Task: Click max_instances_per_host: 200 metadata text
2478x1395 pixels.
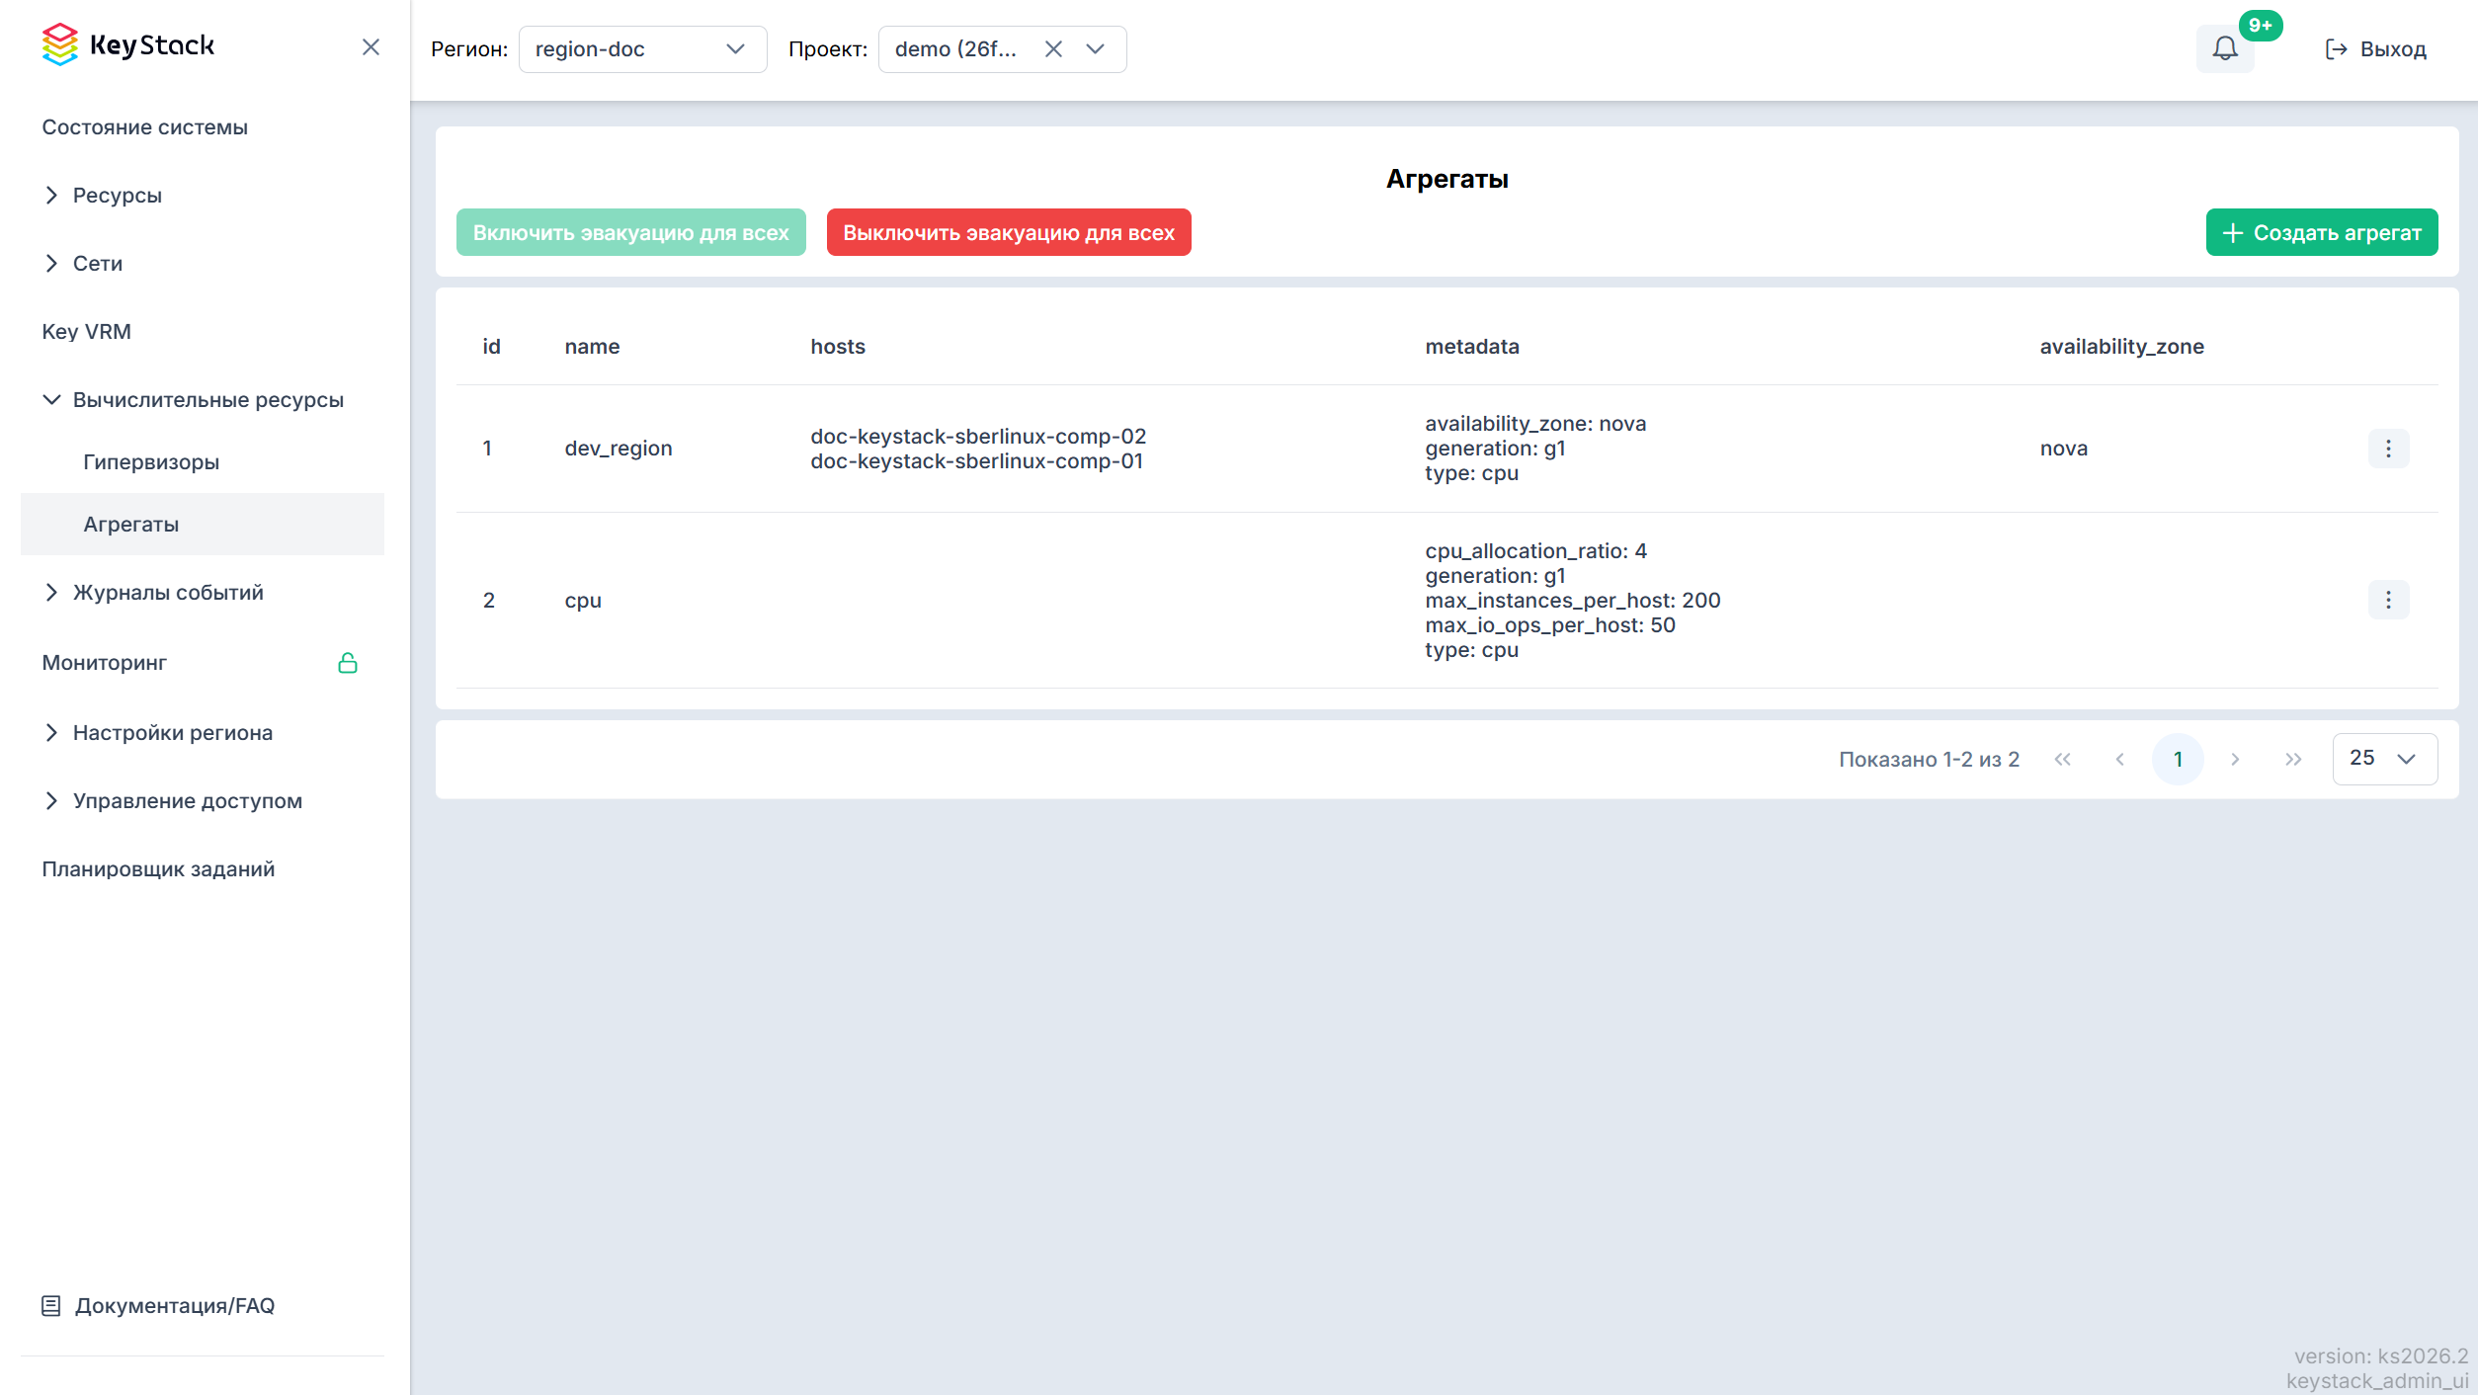Action: (1572, 601)
